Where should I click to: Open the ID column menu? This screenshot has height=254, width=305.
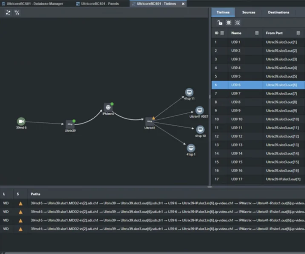click(222, 33)
